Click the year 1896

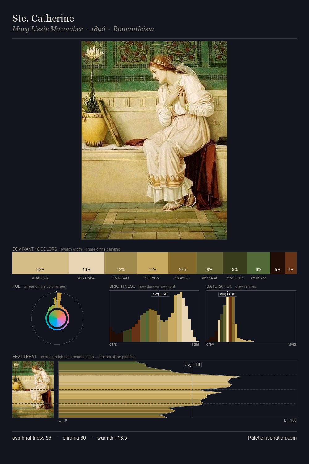click(x=98, y=29)
